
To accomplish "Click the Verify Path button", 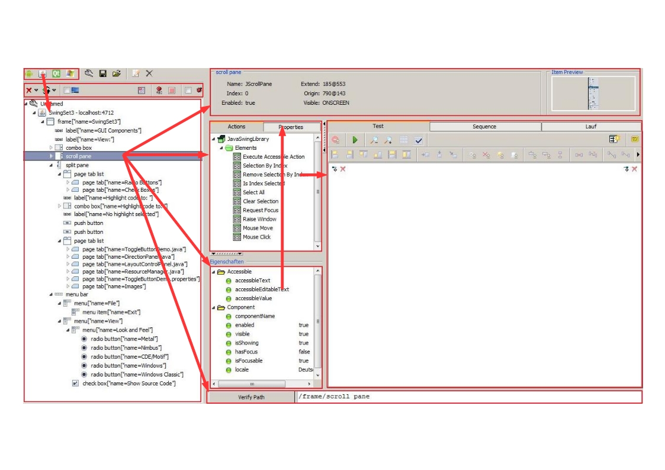I will [x=251, y=397].
